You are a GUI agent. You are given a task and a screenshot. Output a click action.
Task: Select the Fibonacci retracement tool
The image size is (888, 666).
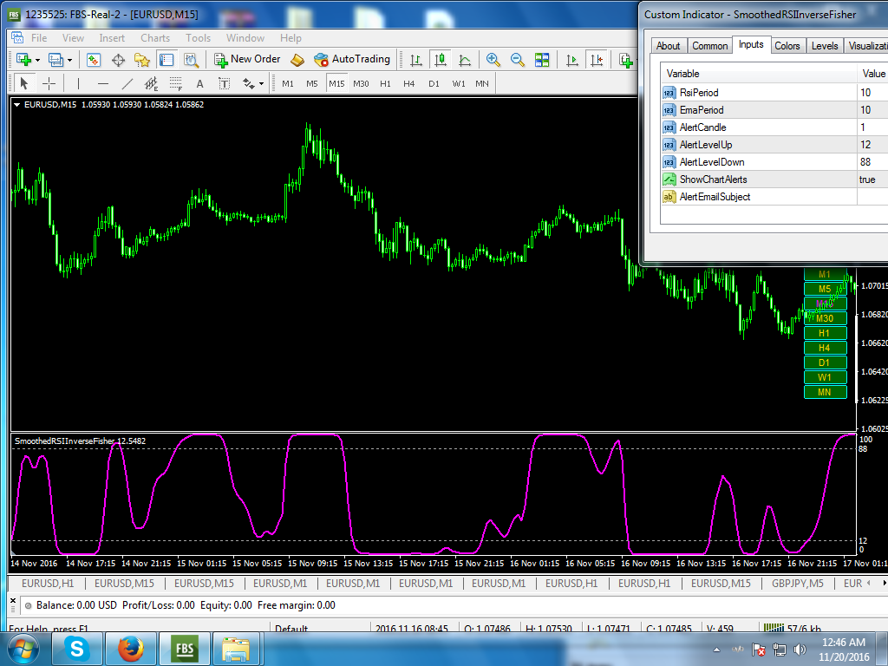175,84
